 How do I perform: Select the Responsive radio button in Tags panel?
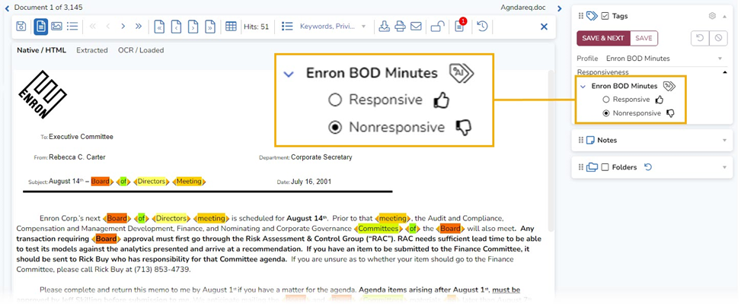point(606,100)
